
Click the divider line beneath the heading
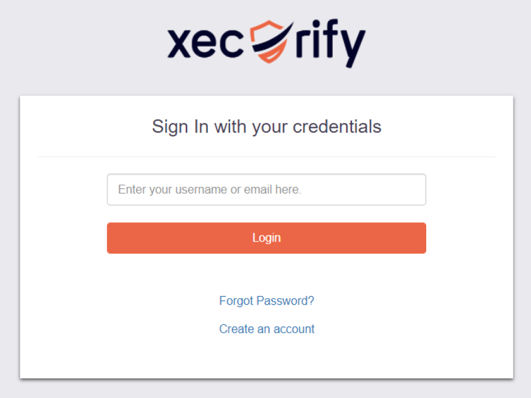tap(267, 157)
